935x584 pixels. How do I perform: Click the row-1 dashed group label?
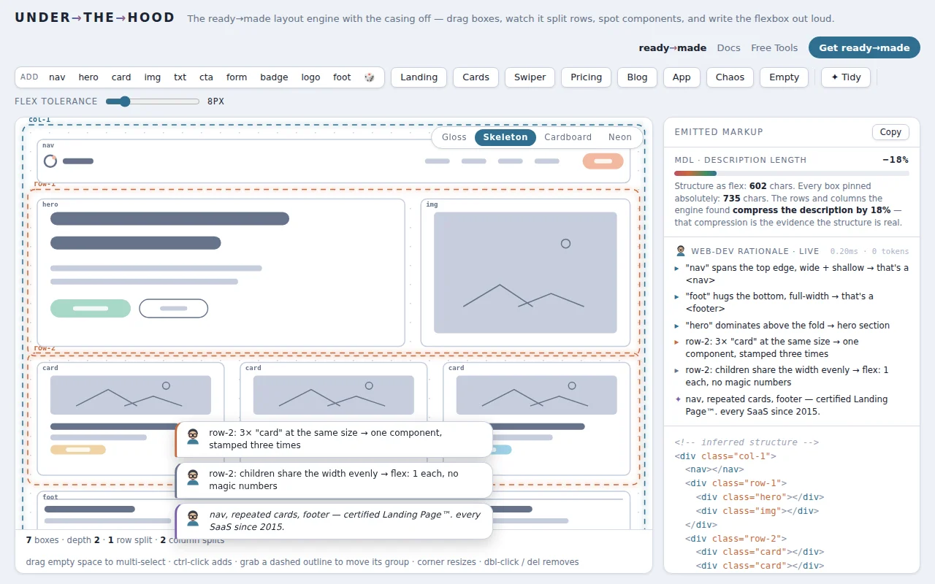(45, 184)
